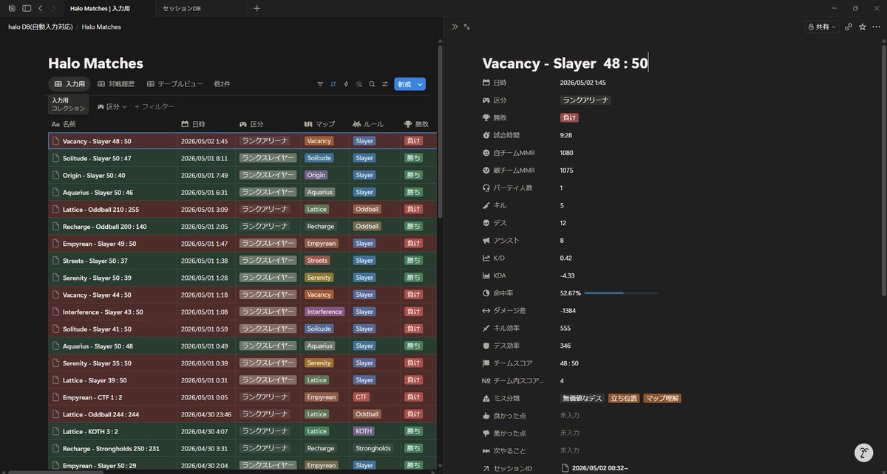Click skull icon beside デス
Screen dimensions: 887x474
[486, 223]
